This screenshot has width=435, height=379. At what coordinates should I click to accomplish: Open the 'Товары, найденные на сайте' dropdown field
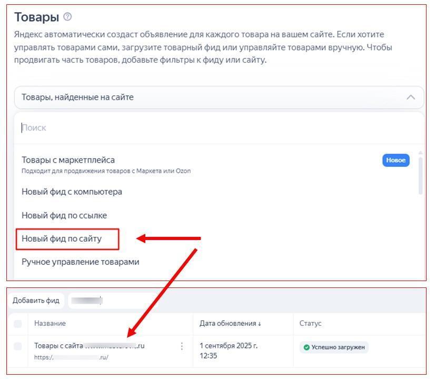(211, 97)
